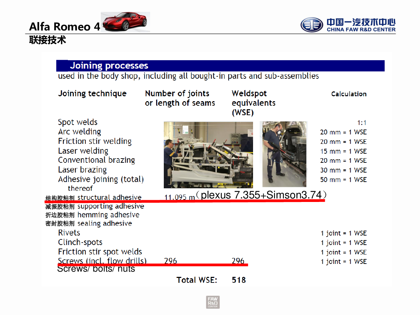Viewport: 420px width, 315px height.
Task: Click the Conventional brazing row label
Action: coord(97,160)
